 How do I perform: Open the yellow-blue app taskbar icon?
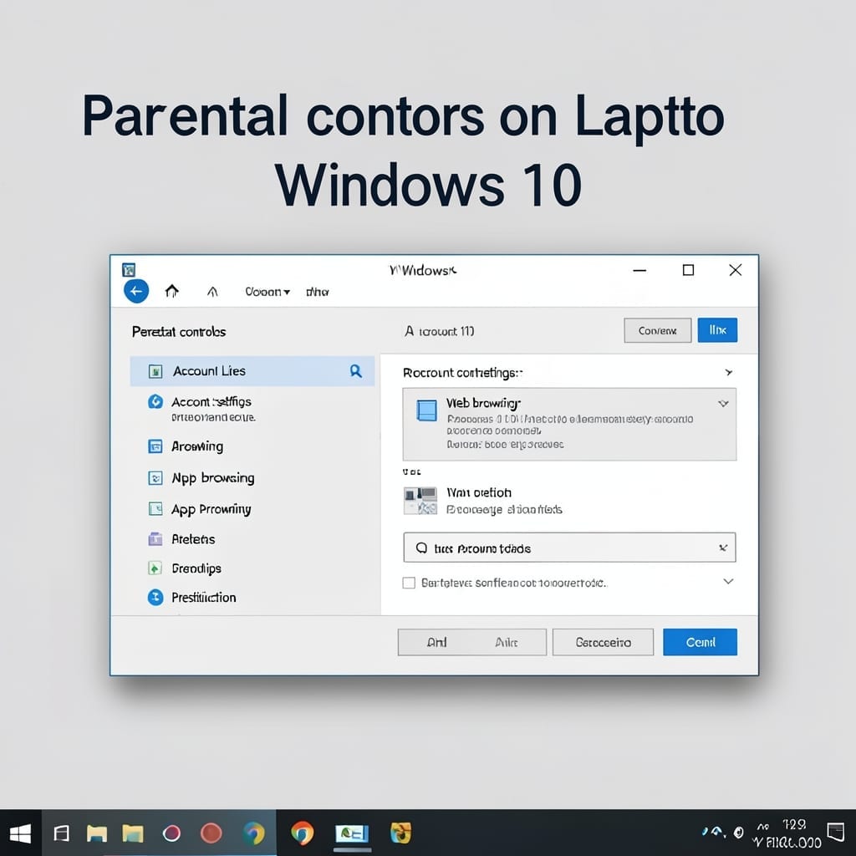point(401,833)
